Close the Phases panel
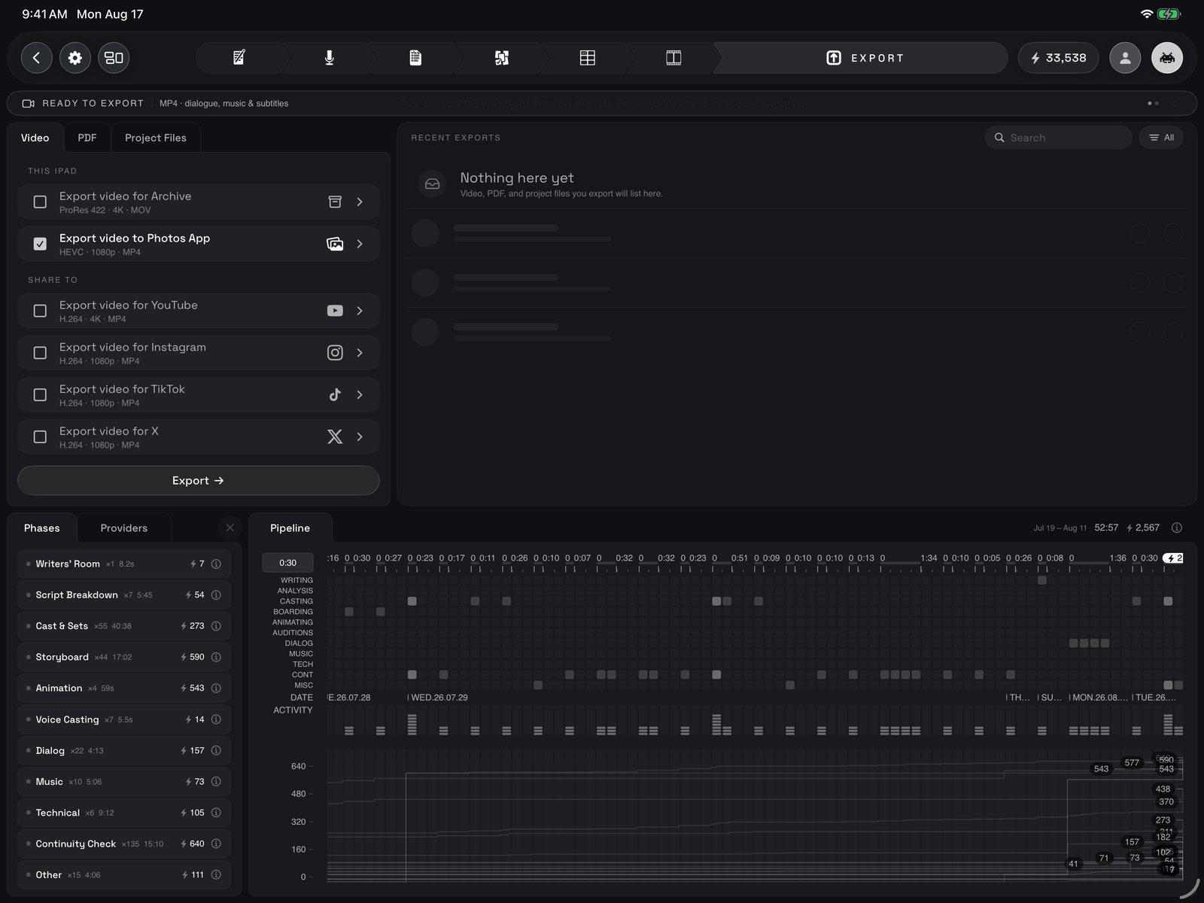This screenshot has height=903, width=1204. pyautogui.click(x=230, y=528)
